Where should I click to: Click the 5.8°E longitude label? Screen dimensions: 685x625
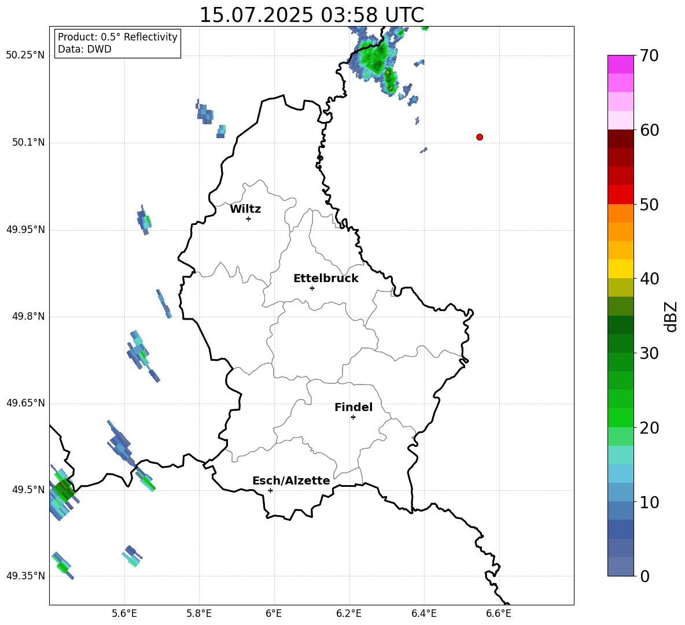tap(199, 613)
